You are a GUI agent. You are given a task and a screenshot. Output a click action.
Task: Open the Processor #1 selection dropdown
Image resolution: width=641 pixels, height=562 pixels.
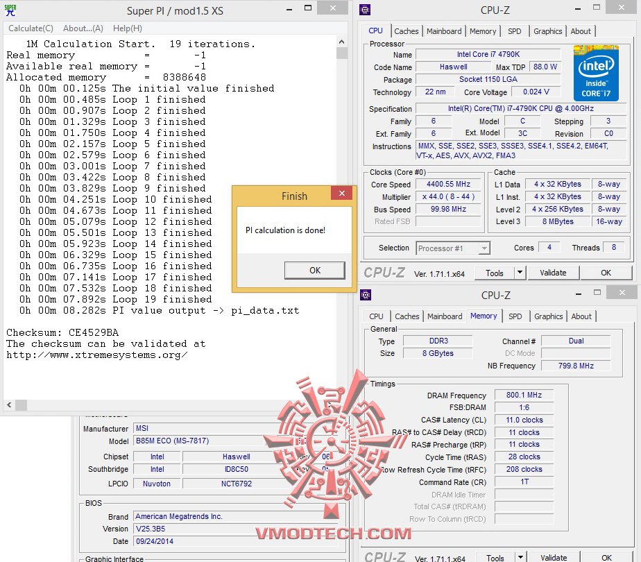[453, 248]
